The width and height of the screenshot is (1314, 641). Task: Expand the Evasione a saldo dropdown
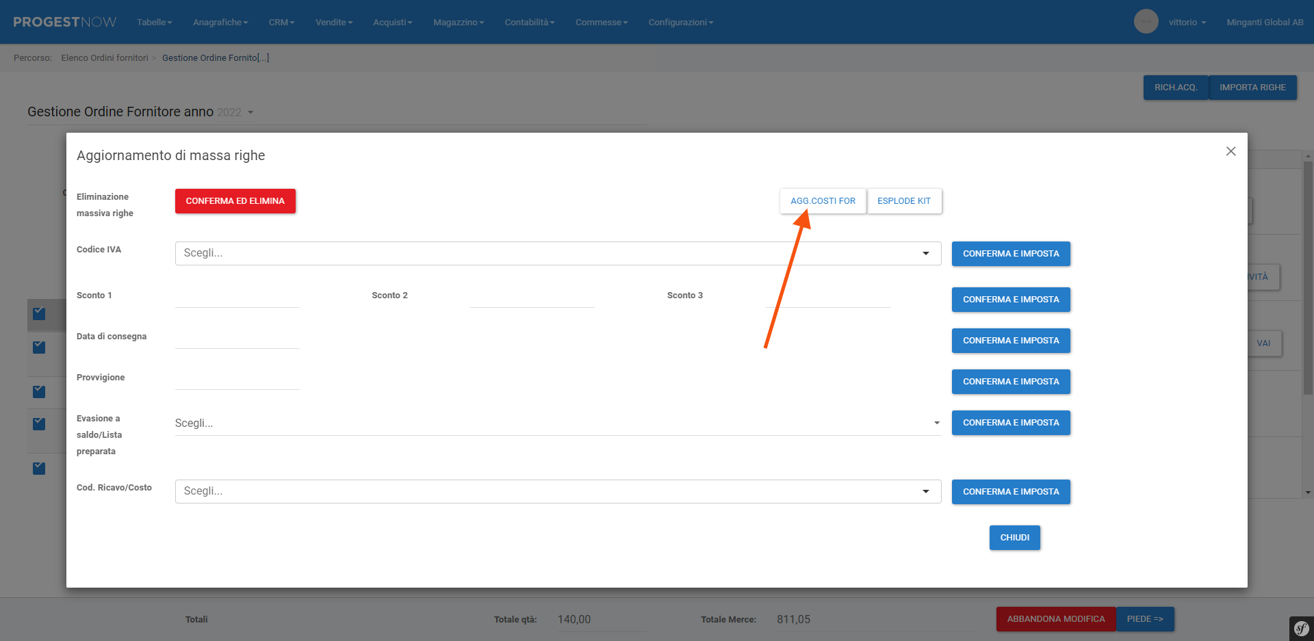click(x=557, y=423)
